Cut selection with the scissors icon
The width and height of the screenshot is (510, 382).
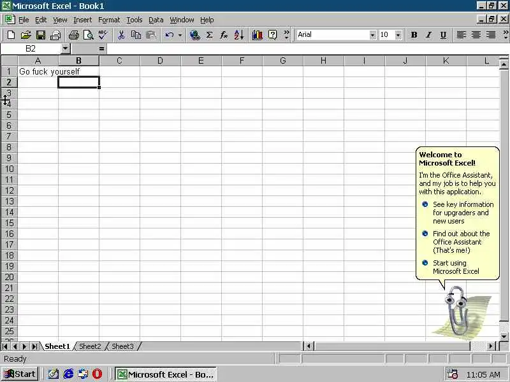(x=121, y=35)
